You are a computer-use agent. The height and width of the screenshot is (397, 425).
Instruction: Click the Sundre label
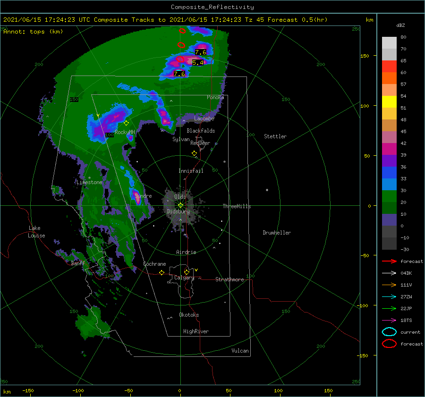[144, 196]
